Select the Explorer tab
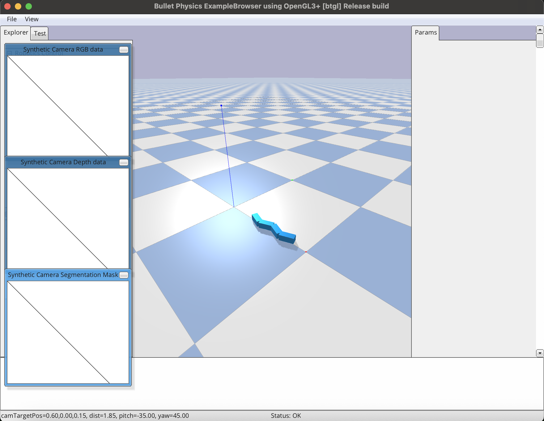Screen dimensions: 544x421 pos(16,32)
